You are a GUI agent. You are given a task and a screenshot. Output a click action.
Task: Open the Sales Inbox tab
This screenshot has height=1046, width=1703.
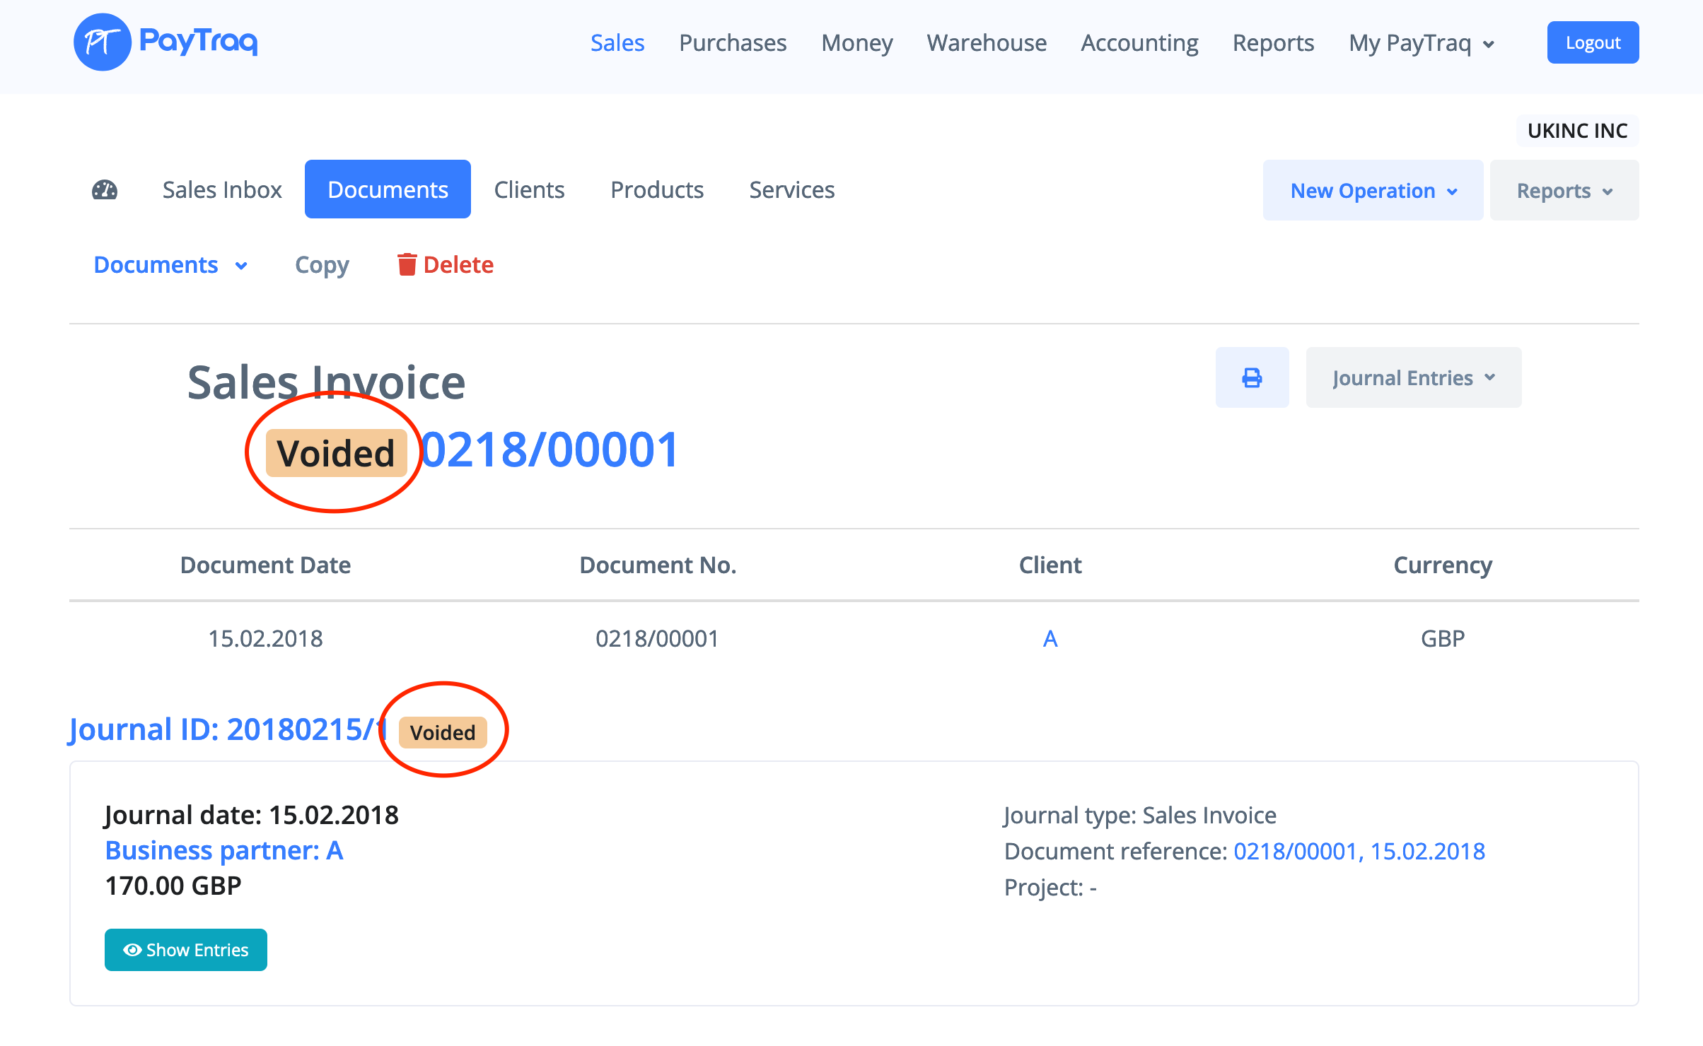(222, 189)
